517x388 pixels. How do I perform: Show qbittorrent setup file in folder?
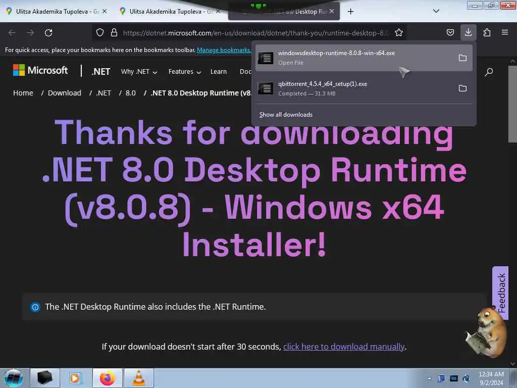pos(462,88)
